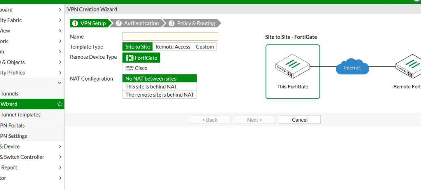Click the Template Type label
The height and width of the screenshot is (190, 421).
coord(86,47)
